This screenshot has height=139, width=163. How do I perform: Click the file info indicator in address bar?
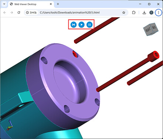point(31,13)
